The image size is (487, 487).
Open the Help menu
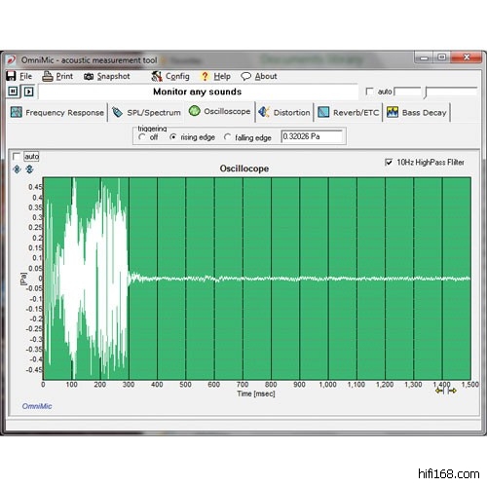coord(222,76)
